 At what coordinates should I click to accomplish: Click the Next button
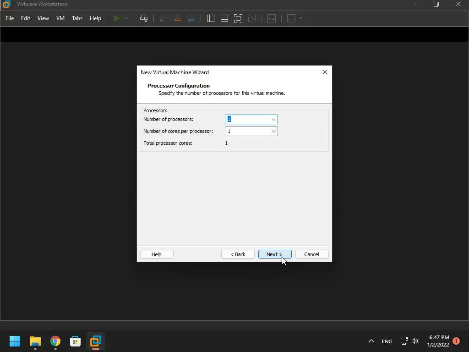[x=275, y=254]
